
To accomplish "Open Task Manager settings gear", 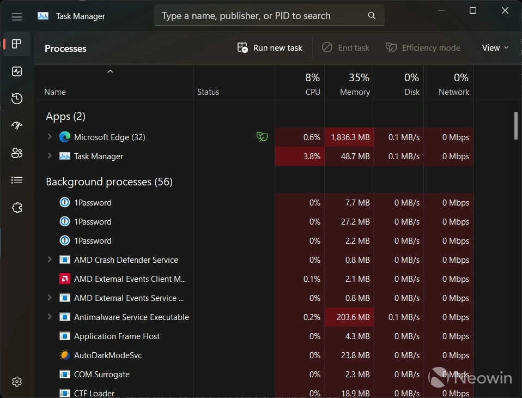I will (x=17, y=382).
